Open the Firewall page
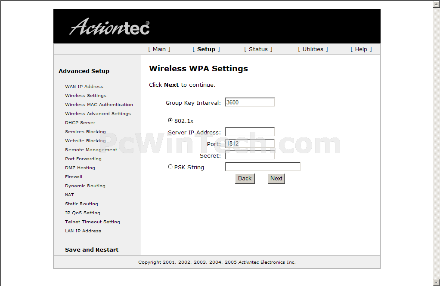The image size is (440, 286). (x=74, y=176)
